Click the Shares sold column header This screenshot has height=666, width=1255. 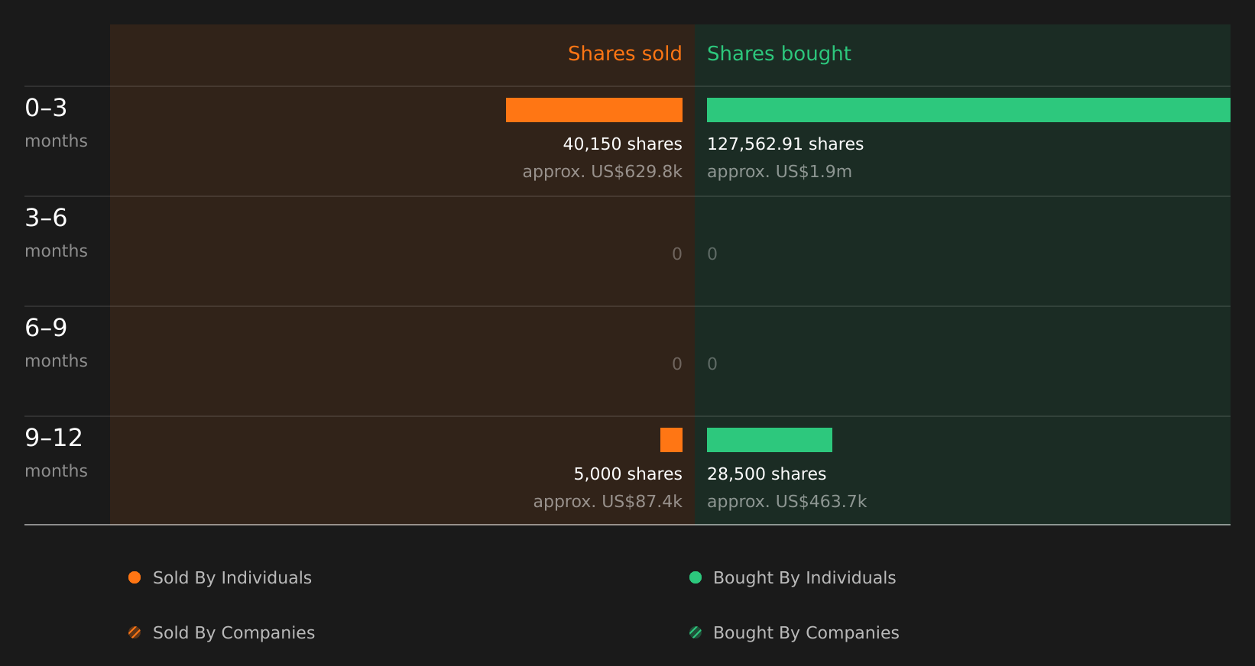click(624, 53)
